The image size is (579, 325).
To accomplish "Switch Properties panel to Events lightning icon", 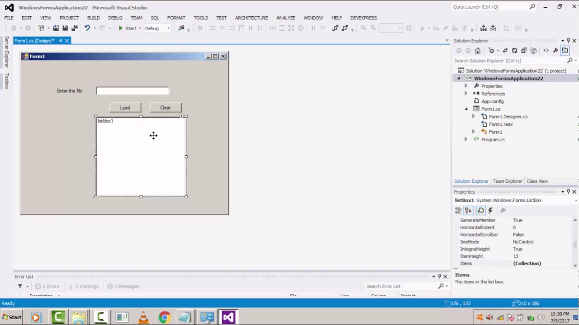I will [x=490, y=210].
